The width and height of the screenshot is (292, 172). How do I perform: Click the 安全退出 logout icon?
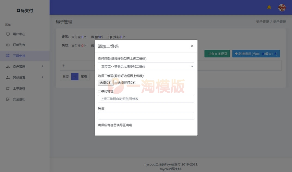pyautogui.click(x=8, y=99)
